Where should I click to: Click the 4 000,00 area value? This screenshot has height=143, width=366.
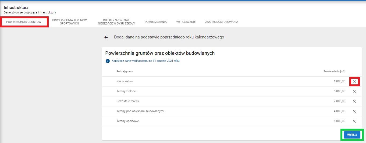(339, 111)
